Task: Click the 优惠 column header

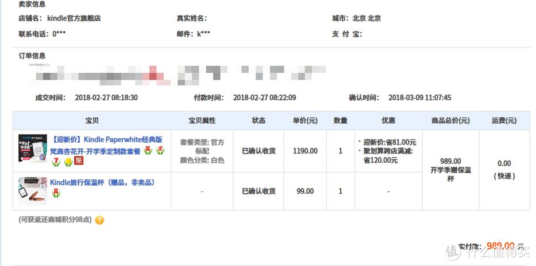Action: point(388,120)
